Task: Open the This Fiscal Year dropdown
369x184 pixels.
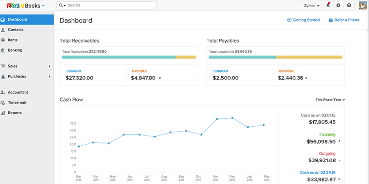Action: (x=330, y=100)
